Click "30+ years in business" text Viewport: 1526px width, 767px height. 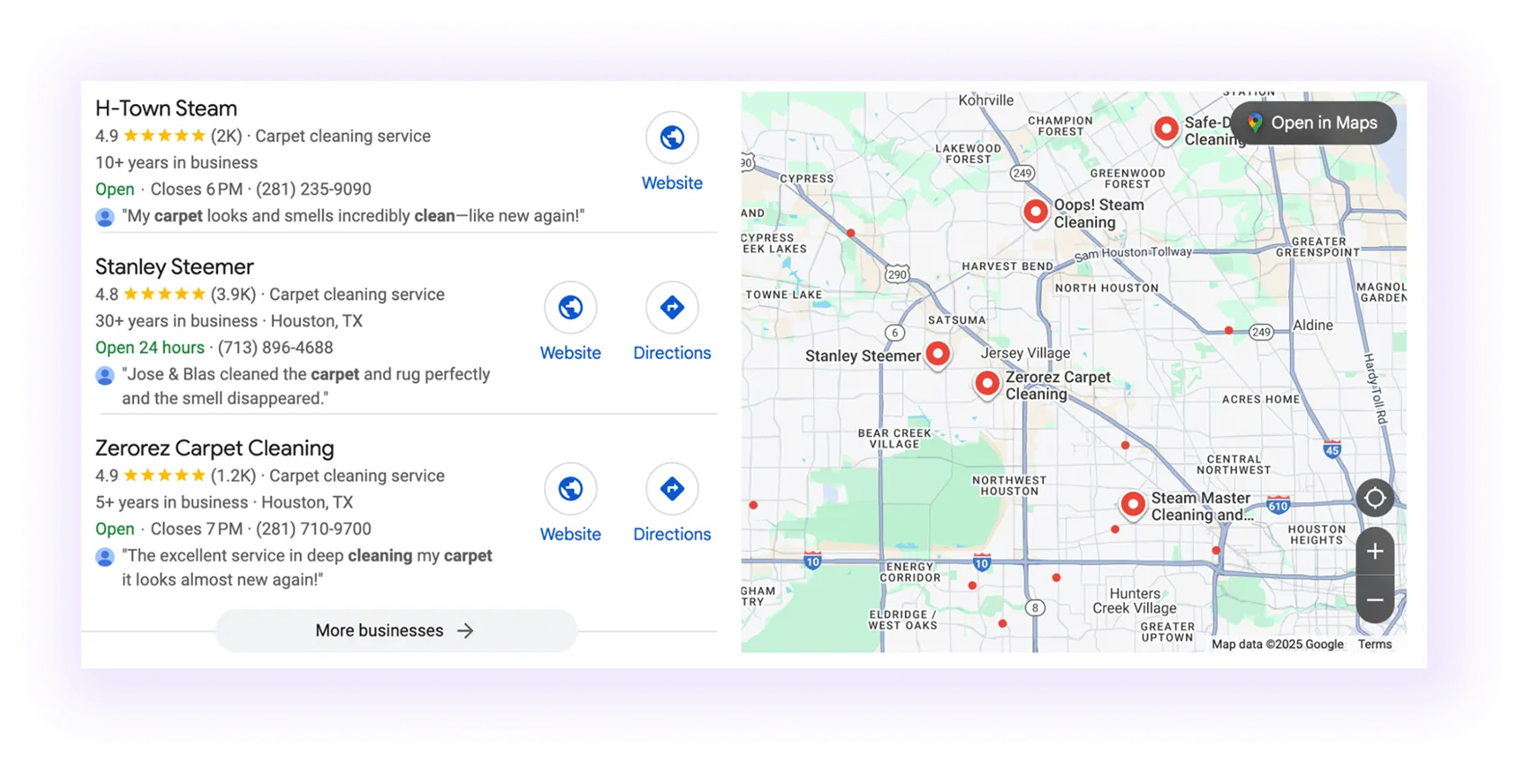pos(177,321)
